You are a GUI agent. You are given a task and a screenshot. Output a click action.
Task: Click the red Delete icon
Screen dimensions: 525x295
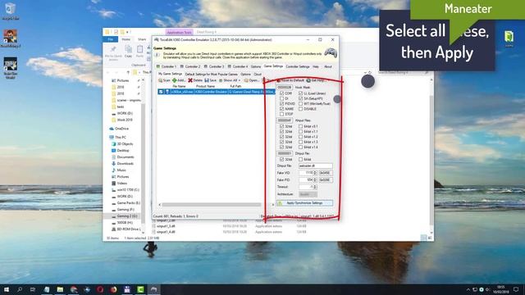coord(190,80)
